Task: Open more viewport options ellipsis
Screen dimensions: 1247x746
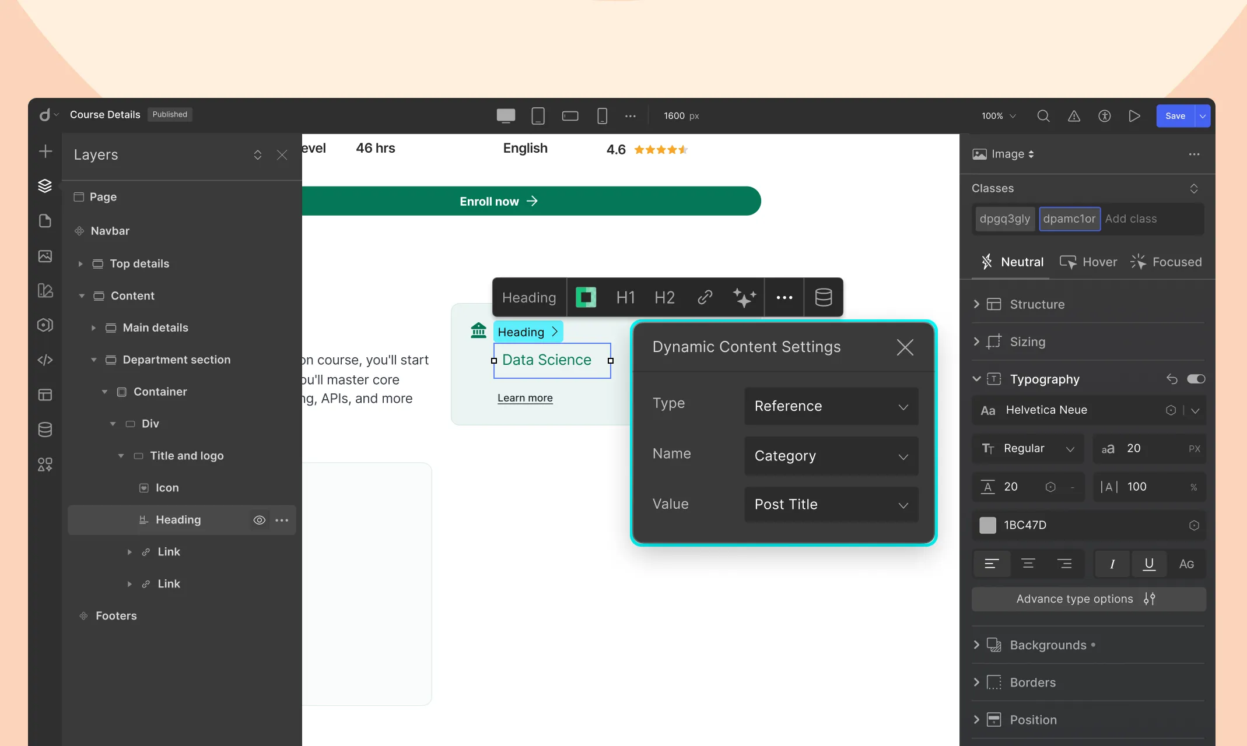Action: pos(630,116)
